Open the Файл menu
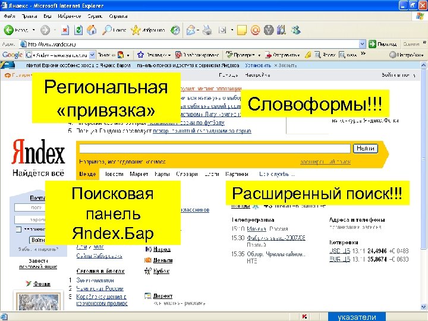 pyautogui.click(x=10, y=16)
